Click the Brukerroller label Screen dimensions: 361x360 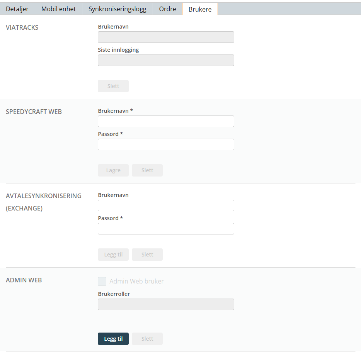[114, 294]
